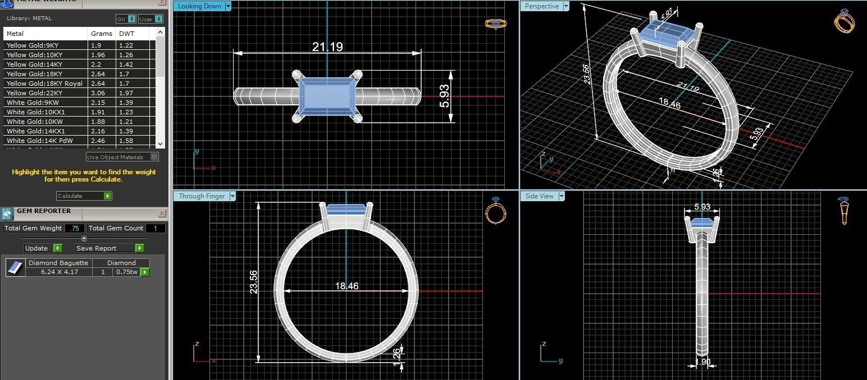The image size is (867, 380).
Task: Click the Save Report button
Action: [109, 248]
